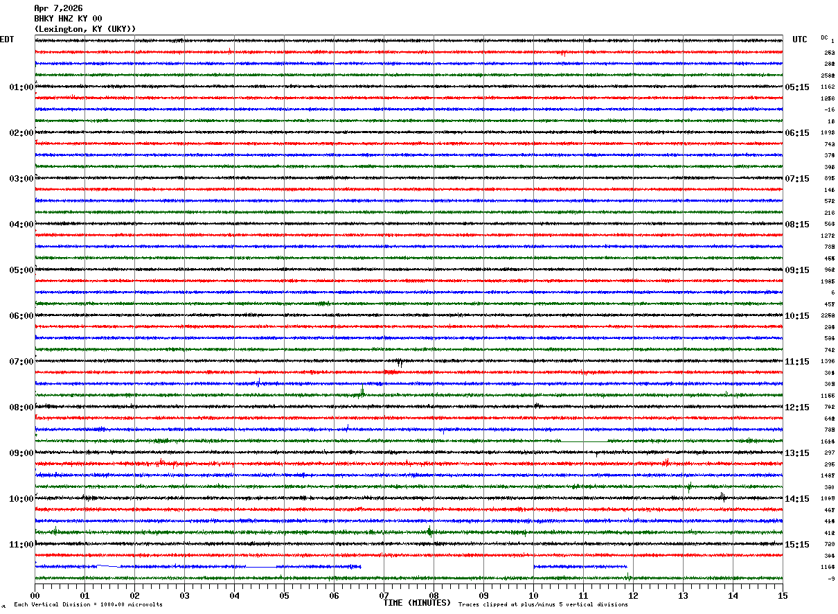The height and width of the screenshot is (614, 838).
Task: Select the 02:00 EDT row label
Action: [21, 133]
